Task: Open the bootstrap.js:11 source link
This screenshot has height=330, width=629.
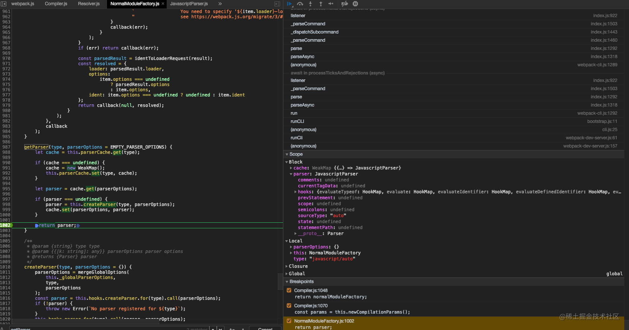Action: 602,121
